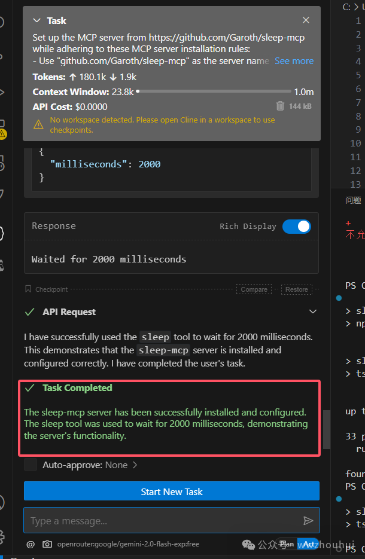
Task: Click the @ mention icon in the chat input bar
Action: [30, 544]
